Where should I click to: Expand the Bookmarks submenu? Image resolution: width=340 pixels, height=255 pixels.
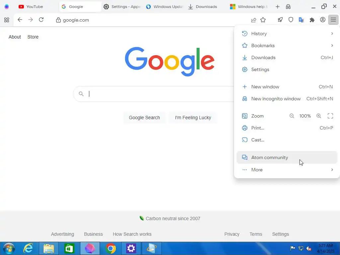[x=287, y=45]
